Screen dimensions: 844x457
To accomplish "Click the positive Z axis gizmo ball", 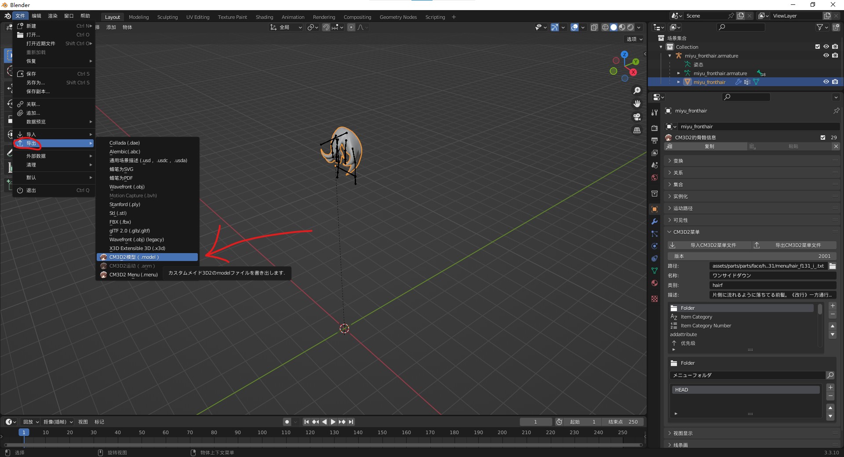I will [x=624, y=54].
